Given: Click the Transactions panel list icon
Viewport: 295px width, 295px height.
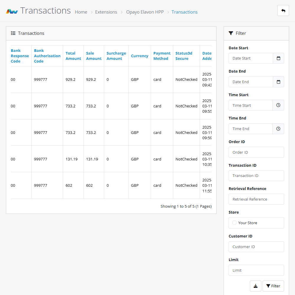Looking at the screenshot, I should point(13,33).
